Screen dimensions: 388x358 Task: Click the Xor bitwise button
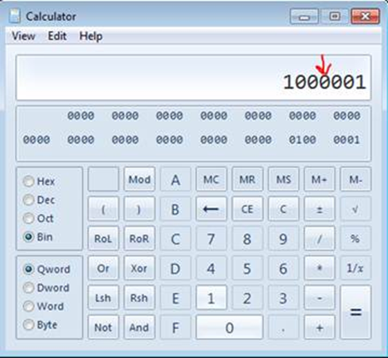click(x=140, y=268)
